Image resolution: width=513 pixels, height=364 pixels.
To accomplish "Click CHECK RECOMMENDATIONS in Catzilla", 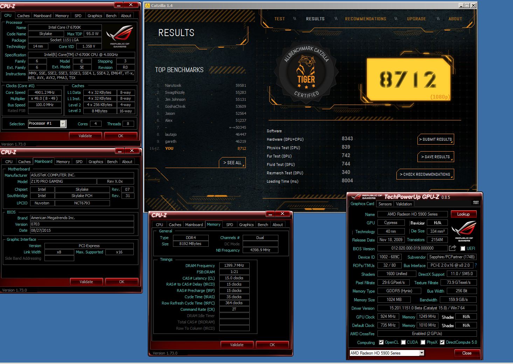I will point(425,174).
